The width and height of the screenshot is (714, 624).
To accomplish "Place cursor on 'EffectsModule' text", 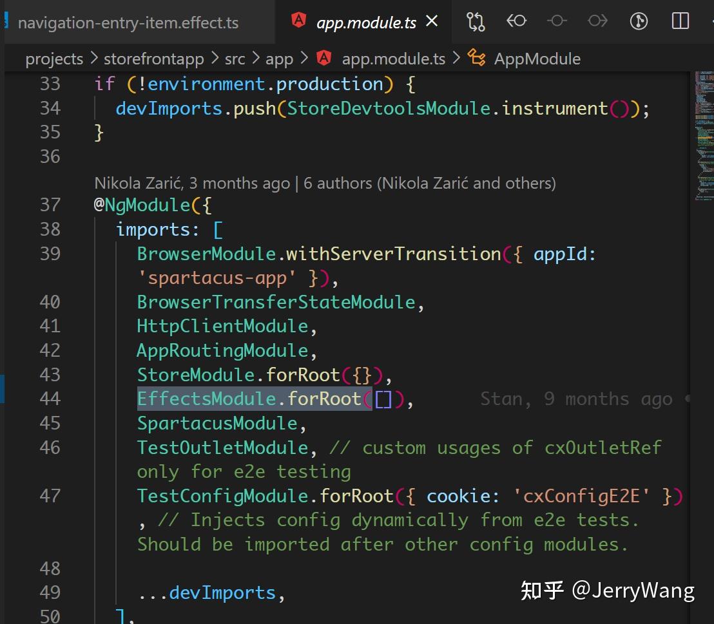I will 207,399.
